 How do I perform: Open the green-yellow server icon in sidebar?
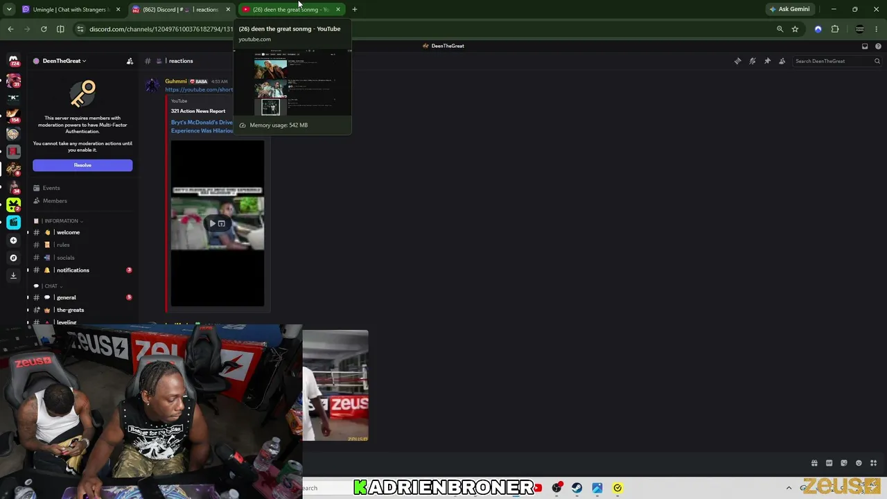[x=13, y=204]
